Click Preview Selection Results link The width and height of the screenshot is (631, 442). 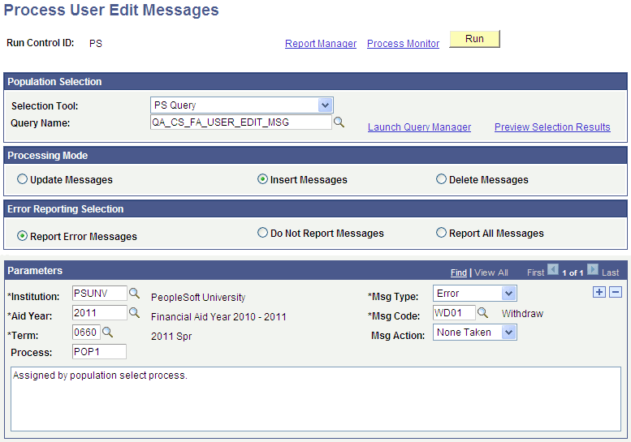click(x=552, y=127)
